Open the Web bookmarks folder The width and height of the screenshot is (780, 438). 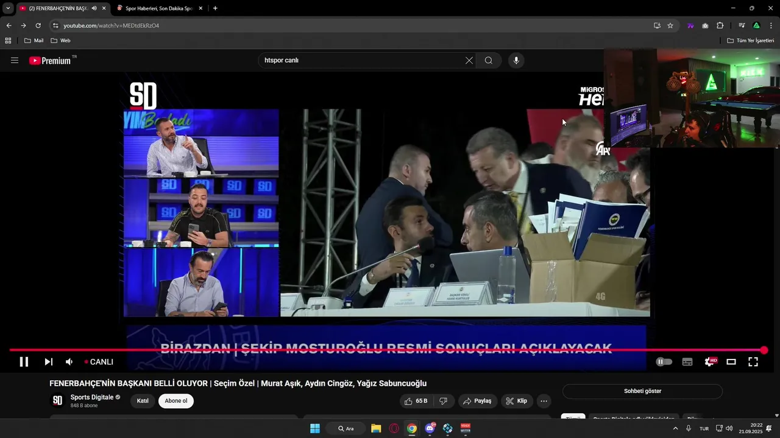tap(60, 41)
